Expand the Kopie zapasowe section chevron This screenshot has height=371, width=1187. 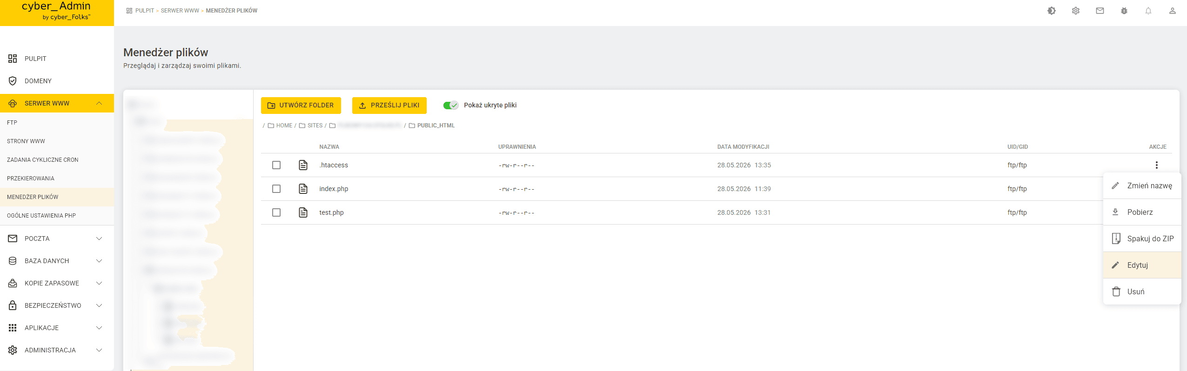99,283
